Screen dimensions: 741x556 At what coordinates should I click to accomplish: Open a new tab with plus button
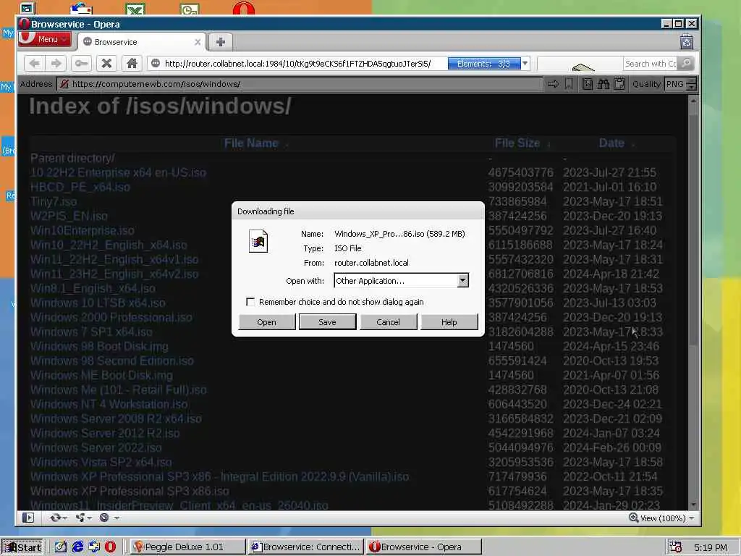(x=221, y=42)
